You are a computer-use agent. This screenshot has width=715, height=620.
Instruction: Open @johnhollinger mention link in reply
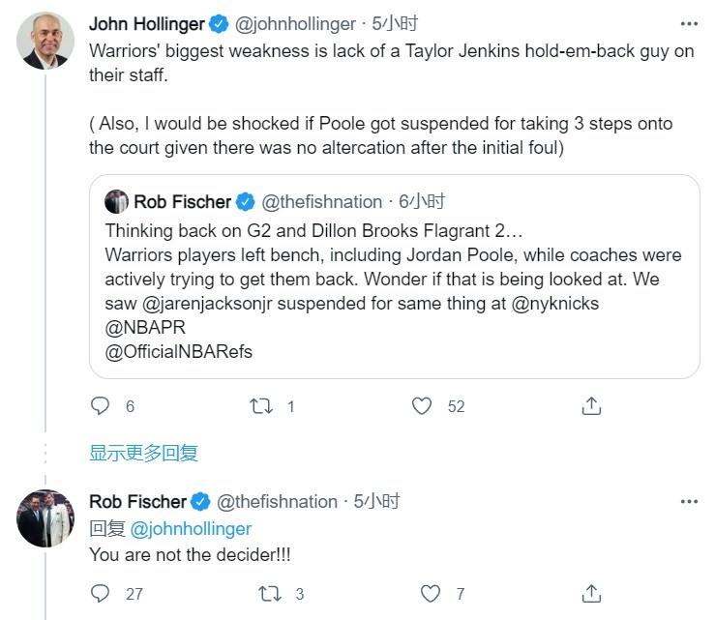coord(191,529)
